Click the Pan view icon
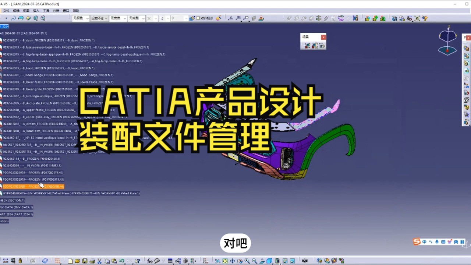471x265 pixels. pos(233,261)
